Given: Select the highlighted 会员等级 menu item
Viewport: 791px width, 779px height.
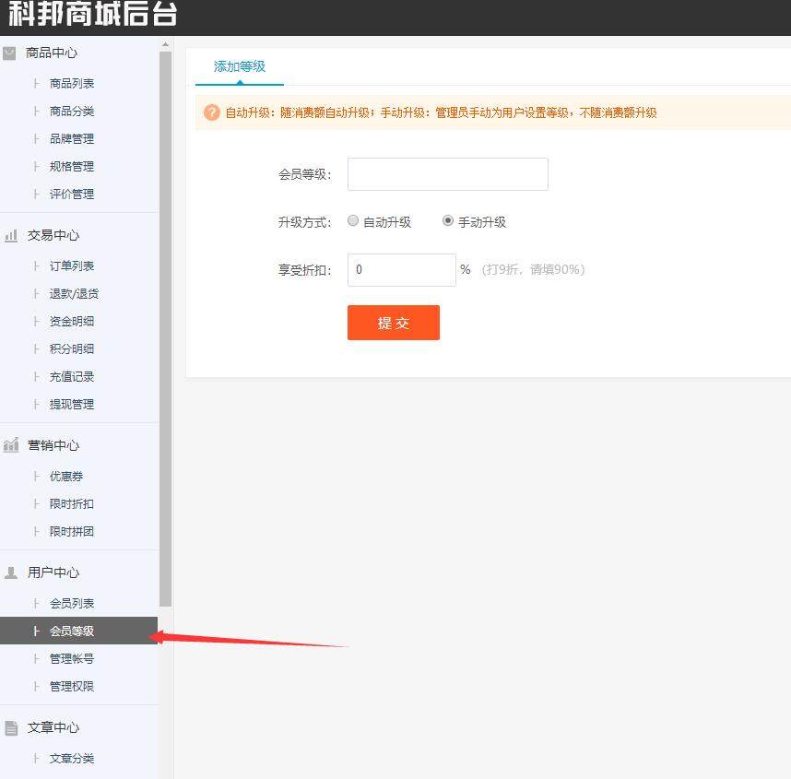Looking at the screenshot, I should [78, 631].
